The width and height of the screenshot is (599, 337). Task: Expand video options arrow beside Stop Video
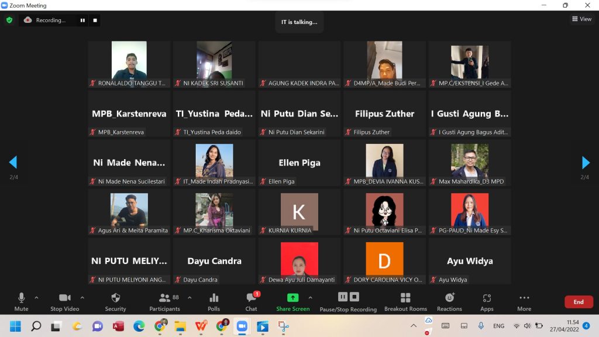[82, 297]
